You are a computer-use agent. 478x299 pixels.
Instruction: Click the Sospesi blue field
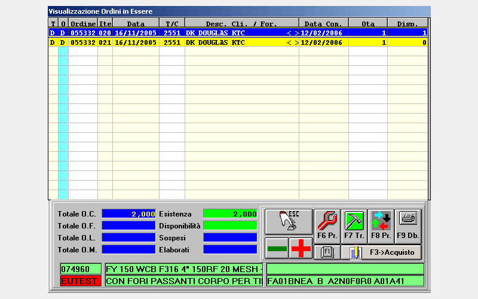pyautogui.click(x=230, y=237)
